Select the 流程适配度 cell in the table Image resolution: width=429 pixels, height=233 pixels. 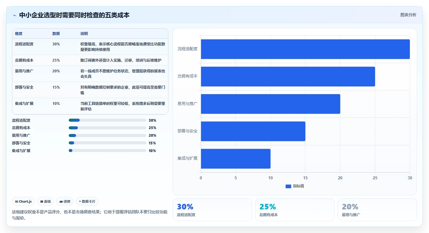[x=24, y=44]
